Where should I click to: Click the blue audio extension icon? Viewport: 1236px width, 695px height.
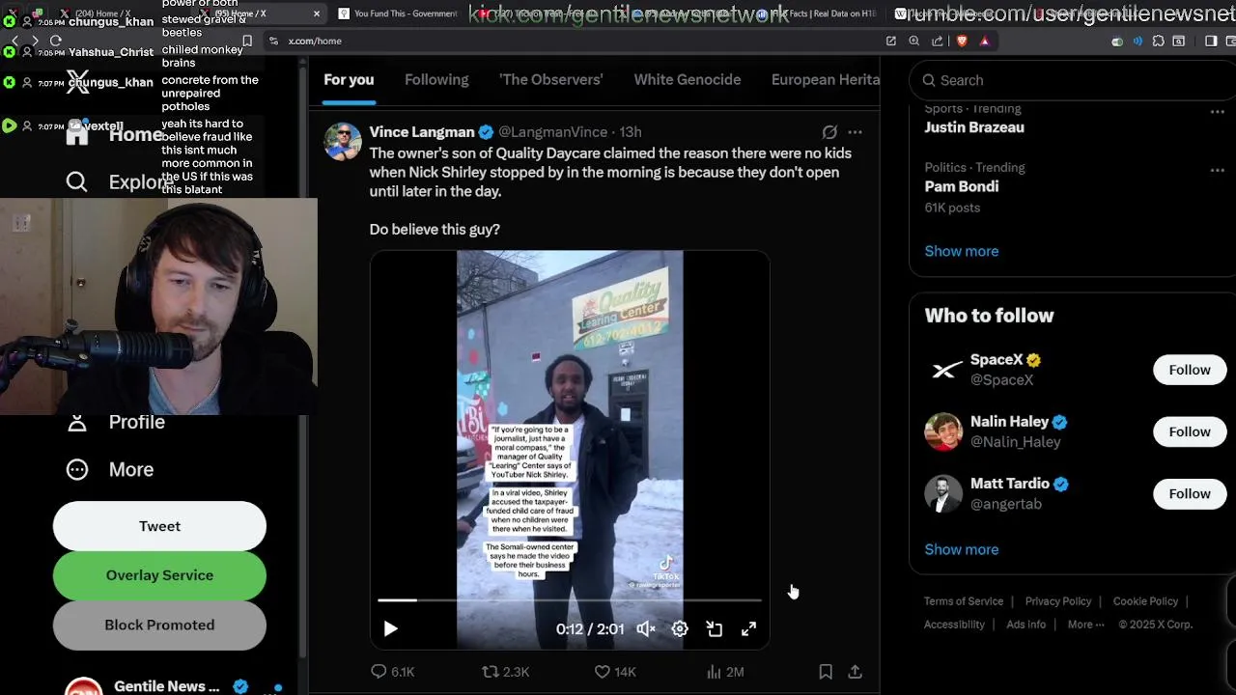pyautogui.click(x=1138, y=41)
